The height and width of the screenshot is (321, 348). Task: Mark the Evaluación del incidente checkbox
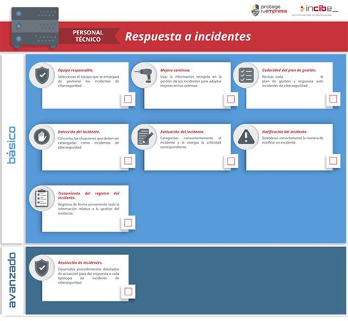pyautogui.click(x=231, y=161)
